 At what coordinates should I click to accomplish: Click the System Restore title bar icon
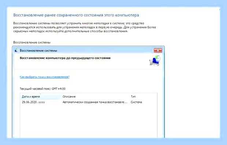click(16, 50)
